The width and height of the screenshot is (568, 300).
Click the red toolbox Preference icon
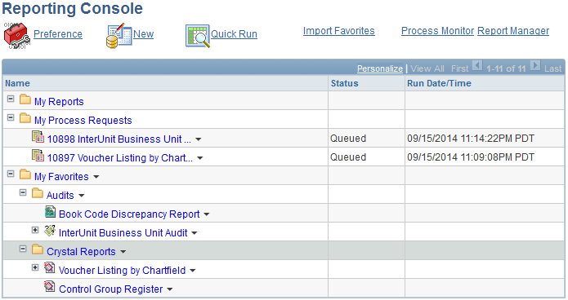(16, 35)
